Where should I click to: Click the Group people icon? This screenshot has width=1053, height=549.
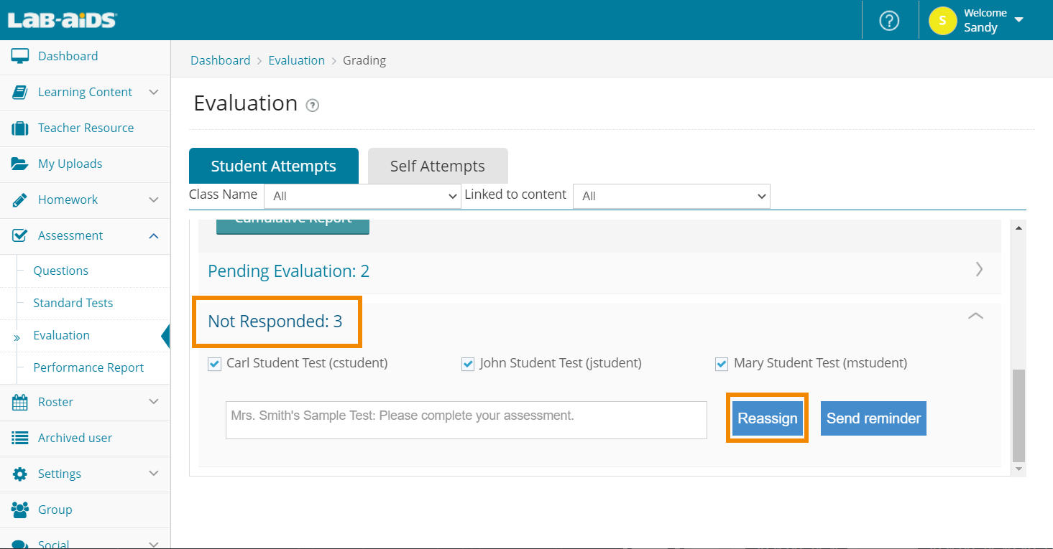[19, 510]
